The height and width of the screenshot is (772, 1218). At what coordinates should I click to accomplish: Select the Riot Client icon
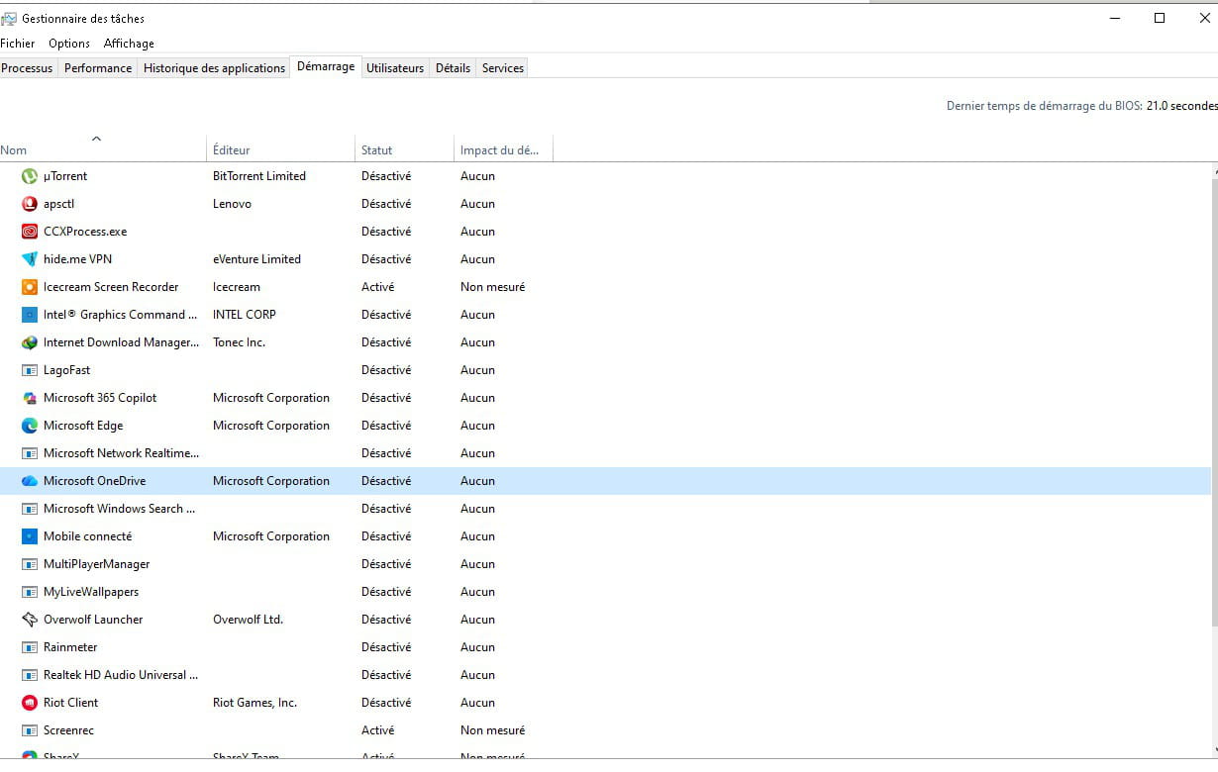coord(30,703)
